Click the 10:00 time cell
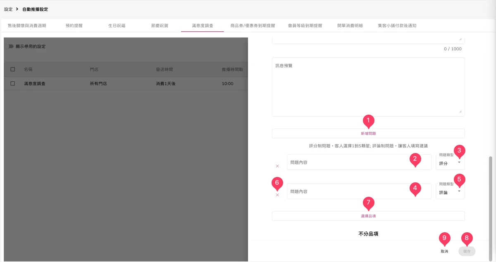 click(227, 84)
